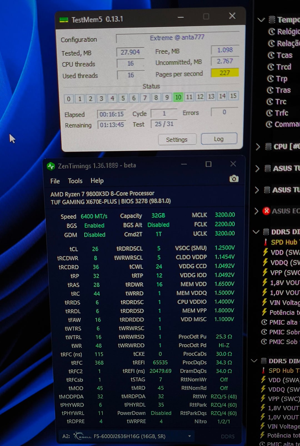This screenshot has width=300, height=446.
Task: Open the Tools menu in ZenTimings
Action: pyautogui.click(x=75, y=181)
